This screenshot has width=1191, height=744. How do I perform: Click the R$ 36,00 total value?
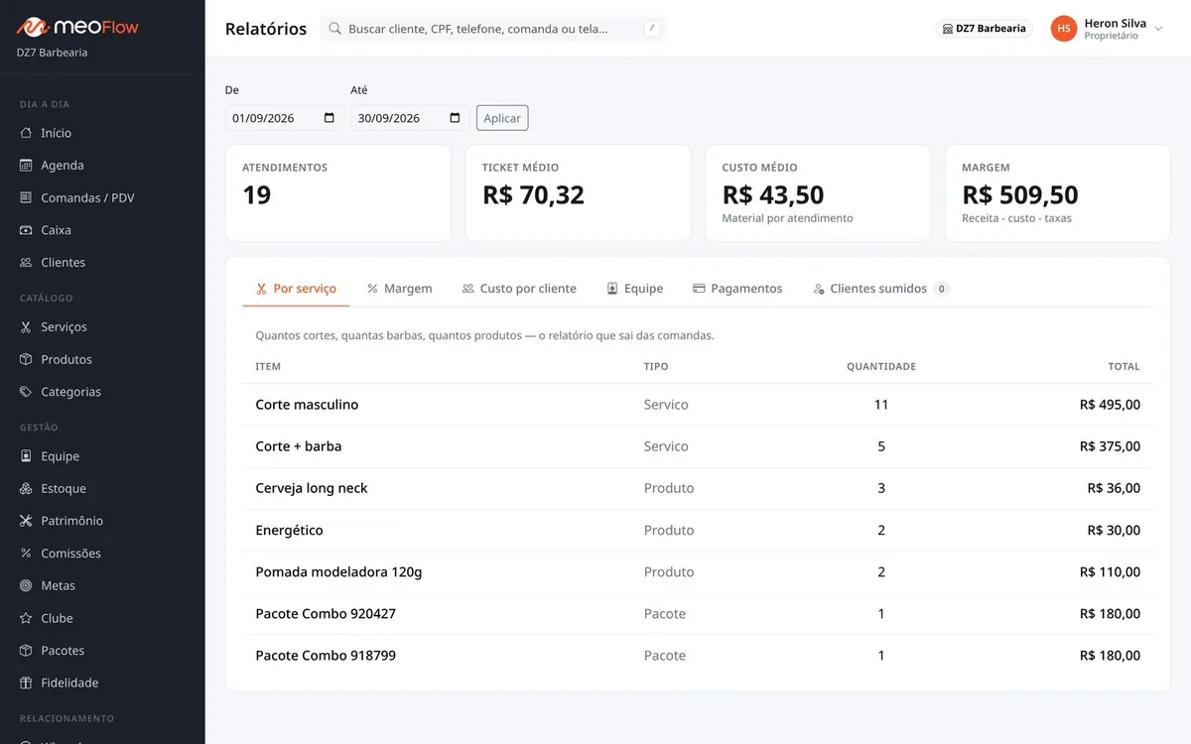(1114, 488)
